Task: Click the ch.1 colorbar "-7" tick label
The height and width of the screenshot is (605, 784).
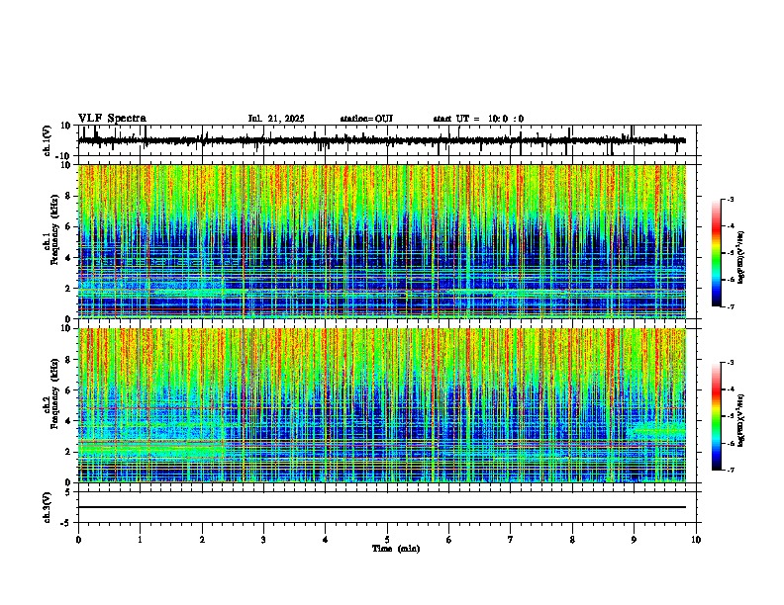Action: coord(730,306)
